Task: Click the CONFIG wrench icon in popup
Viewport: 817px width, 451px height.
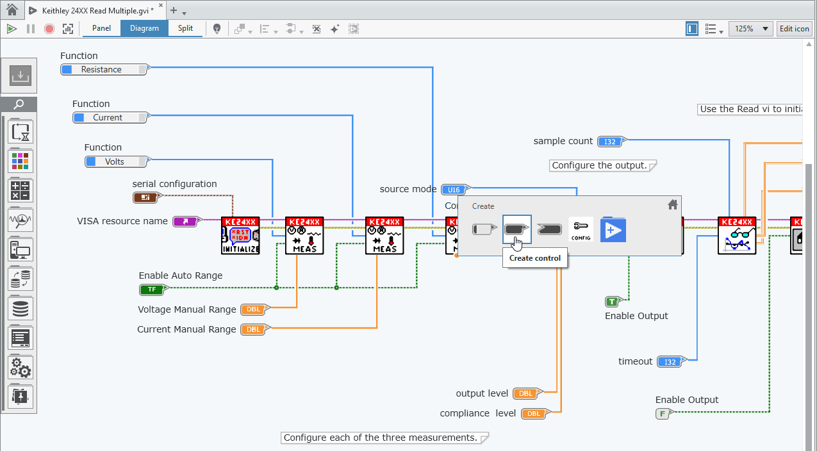Action: tap(581, 229)
